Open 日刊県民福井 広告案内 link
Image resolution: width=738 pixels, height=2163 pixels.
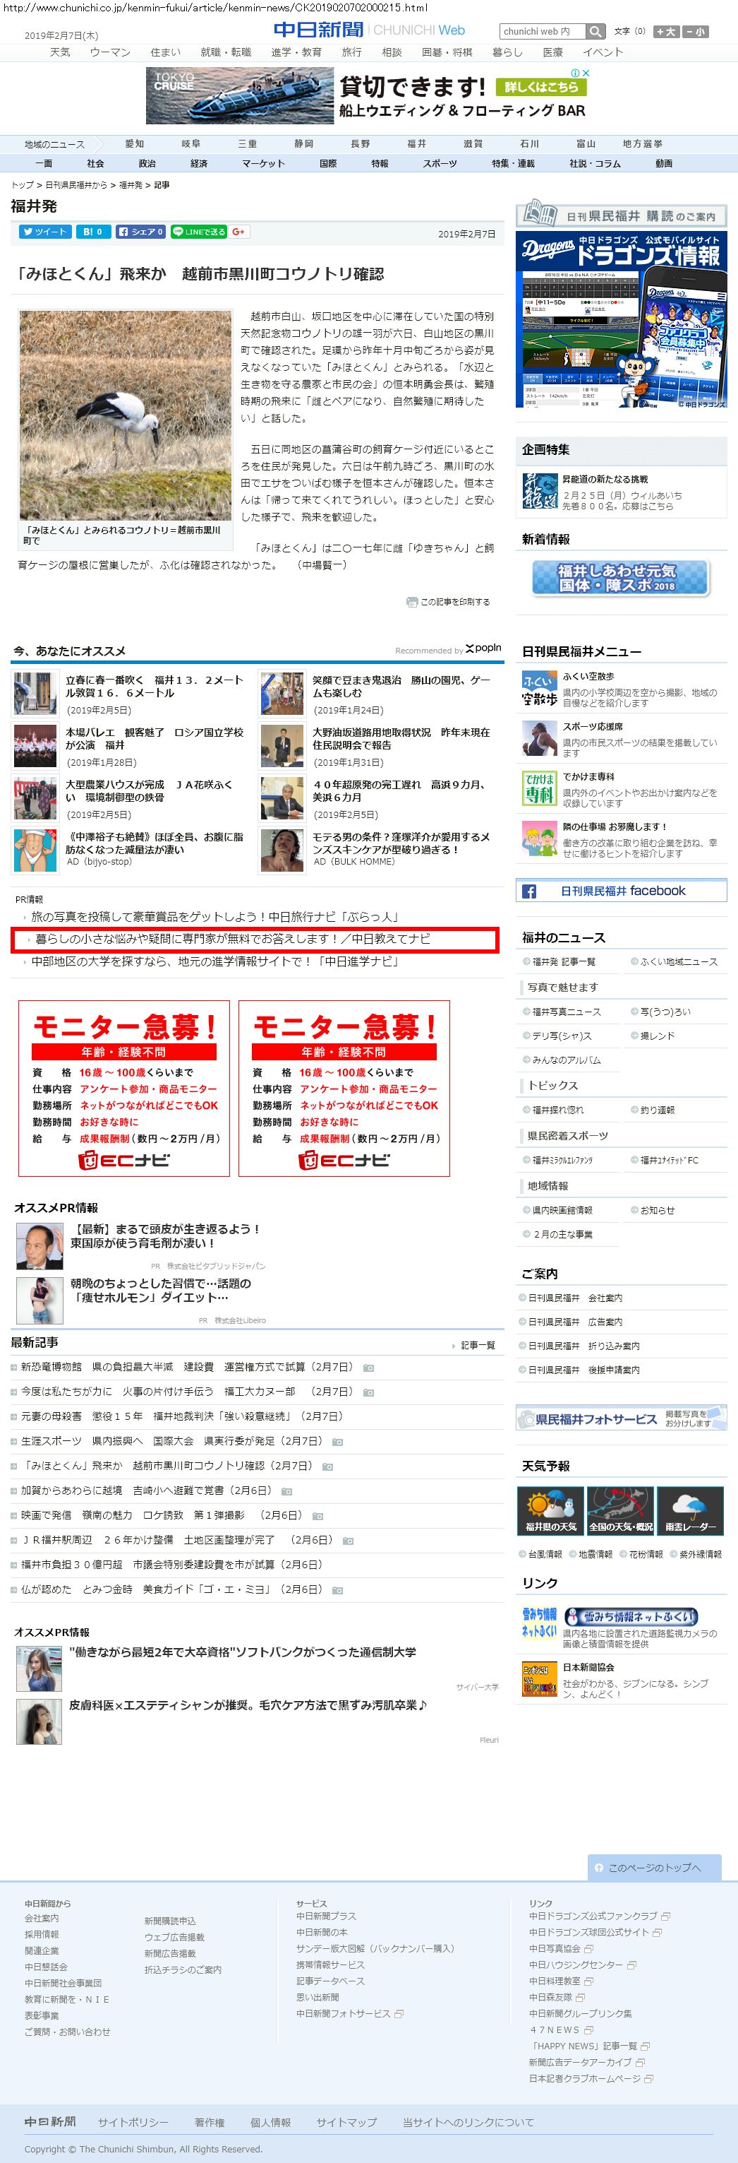coord(575,1322)
